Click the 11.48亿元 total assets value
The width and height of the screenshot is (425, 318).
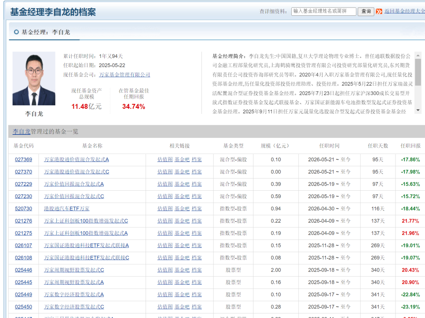(86, 106)
